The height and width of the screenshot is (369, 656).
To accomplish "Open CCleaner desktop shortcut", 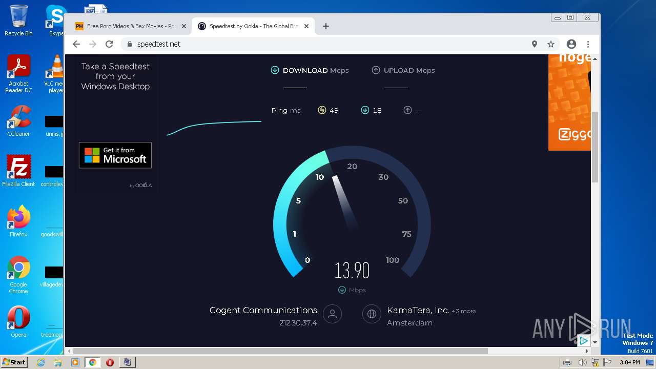I will tap(18, 121).
